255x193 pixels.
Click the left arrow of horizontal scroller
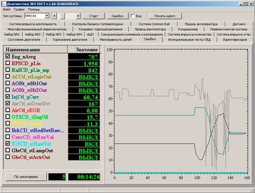(x=54, y=16)
